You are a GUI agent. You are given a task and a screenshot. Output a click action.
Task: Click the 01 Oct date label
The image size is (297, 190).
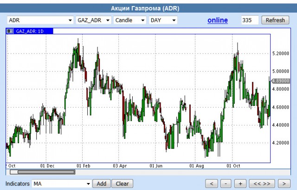(x=233, y=166)
